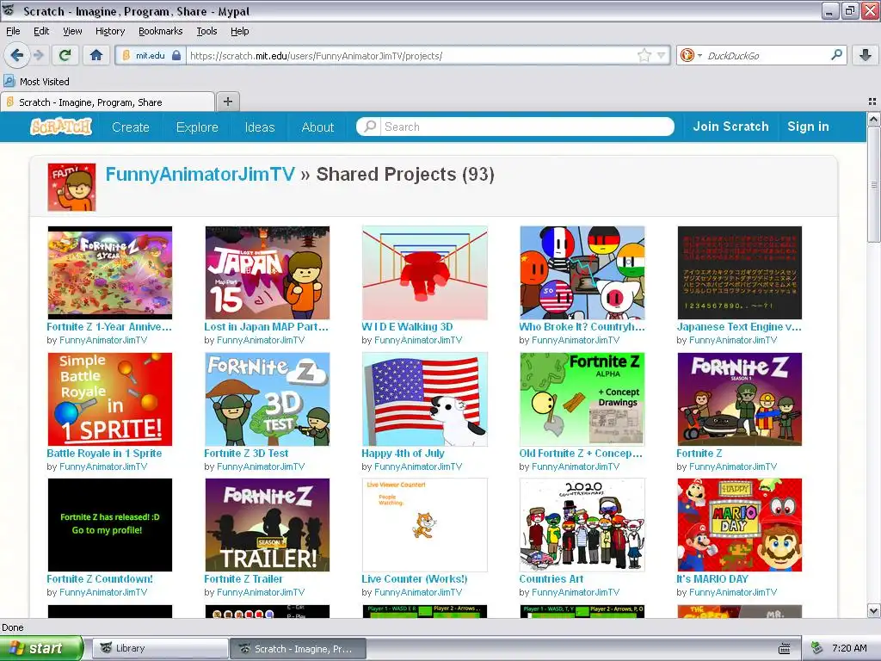Expand the URL bar history dropdown arrow

[662, 55]
